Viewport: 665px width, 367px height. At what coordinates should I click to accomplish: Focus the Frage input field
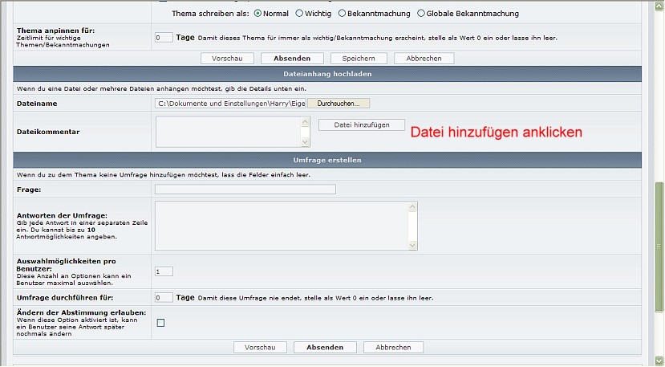[245, 190]
